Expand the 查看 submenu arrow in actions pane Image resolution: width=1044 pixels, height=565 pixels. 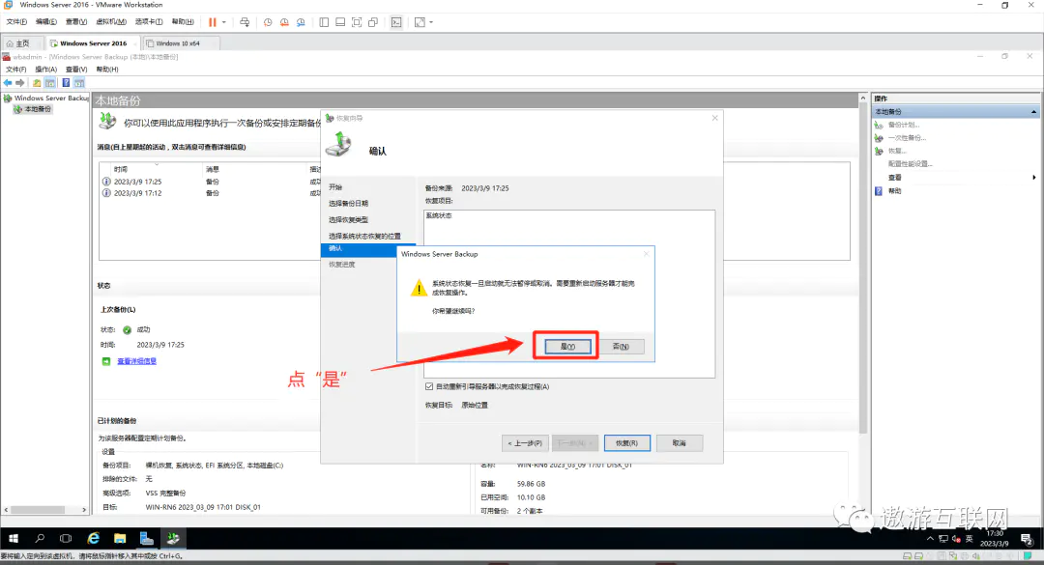click(x=1034, y=177)
